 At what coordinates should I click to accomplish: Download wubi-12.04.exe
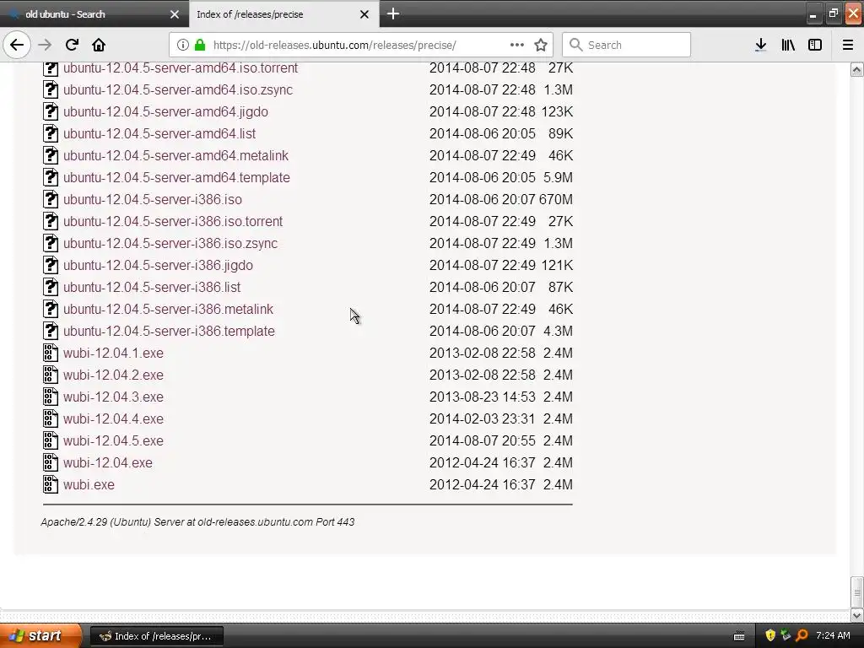tap(107, 463)
